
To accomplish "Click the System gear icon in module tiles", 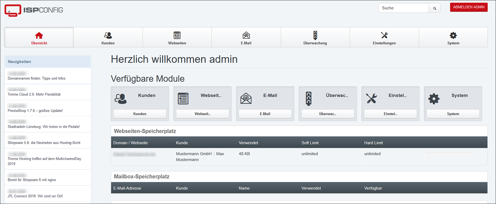I will pyautogui.click(x=434, y=99).
